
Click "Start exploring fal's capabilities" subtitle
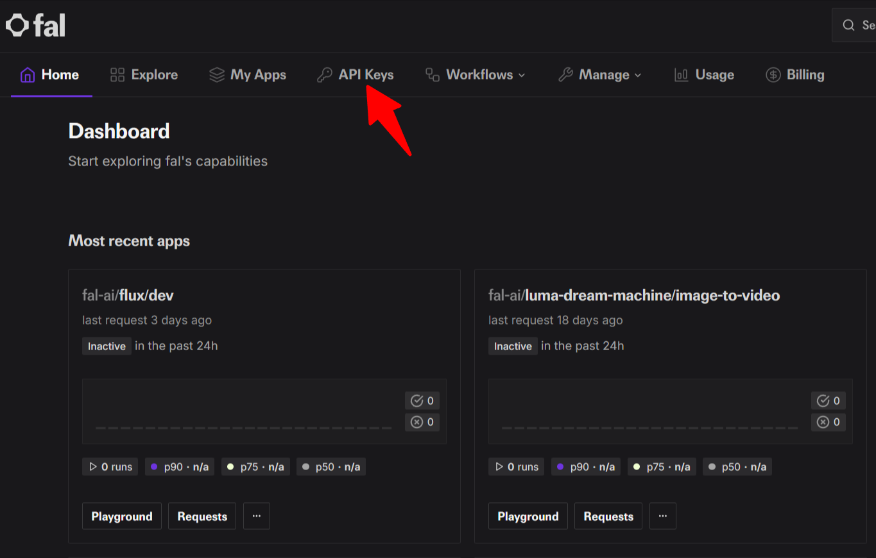tap(168, 161)
